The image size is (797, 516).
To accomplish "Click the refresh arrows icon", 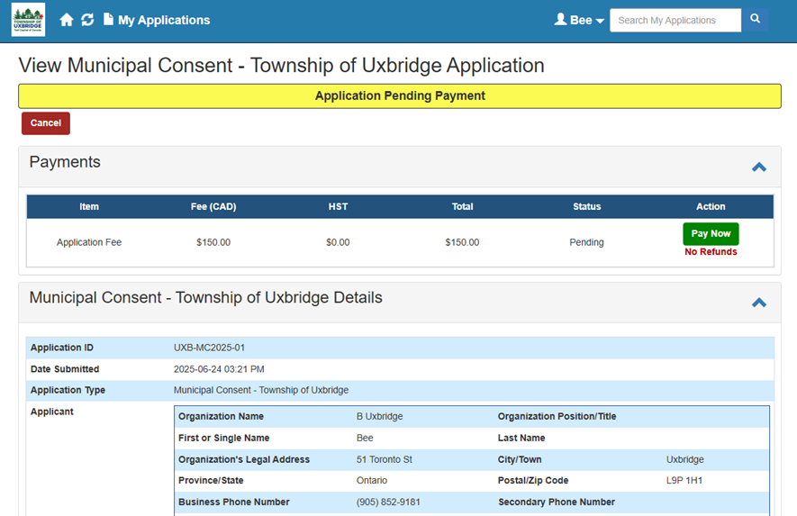I will point(87,20).
